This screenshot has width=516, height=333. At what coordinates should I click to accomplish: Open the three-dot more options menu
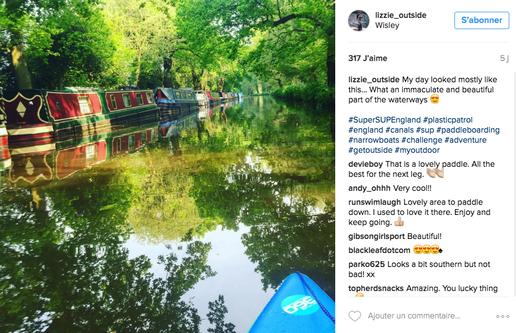(503, 316)
